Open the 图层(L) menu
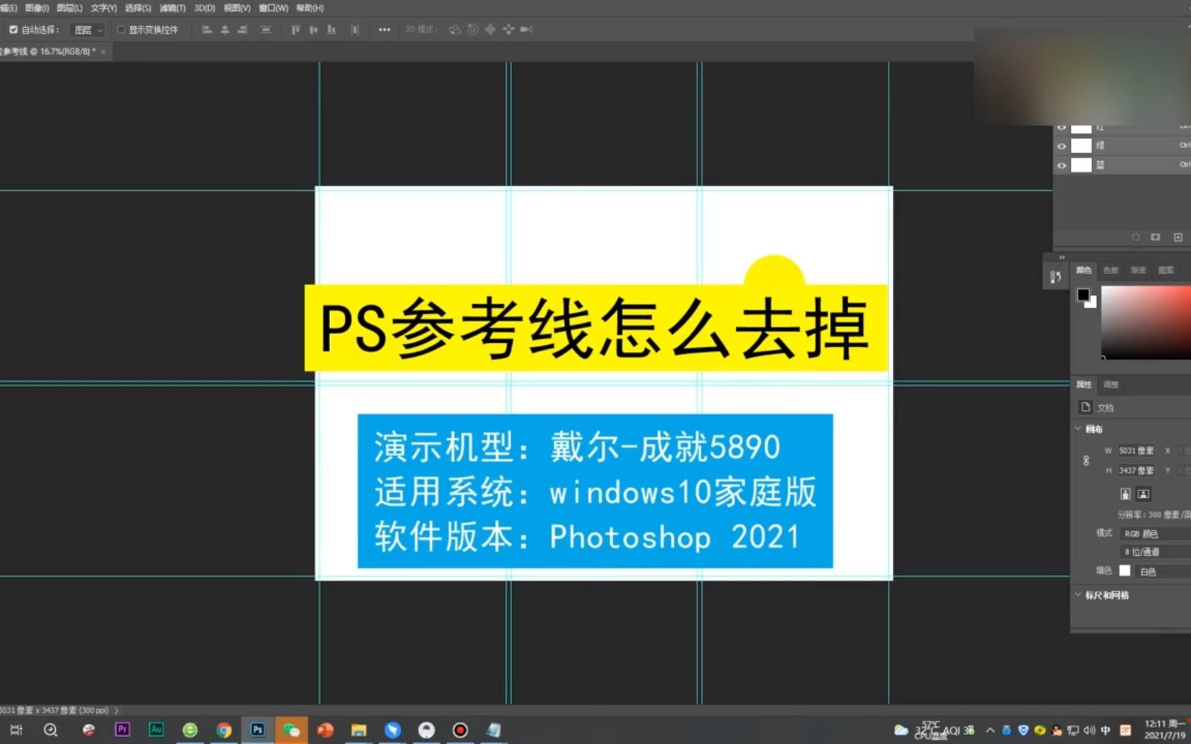This screenshot has height=744, width=1191. (70, 8)
